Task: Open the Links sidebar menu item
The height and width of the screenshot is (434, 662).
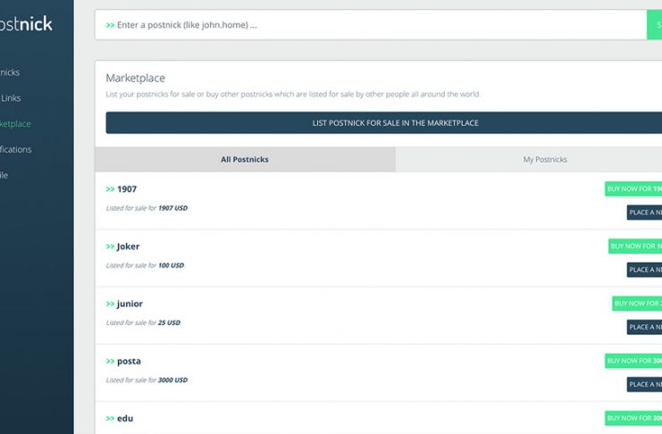Action: [x=11, y=98]
